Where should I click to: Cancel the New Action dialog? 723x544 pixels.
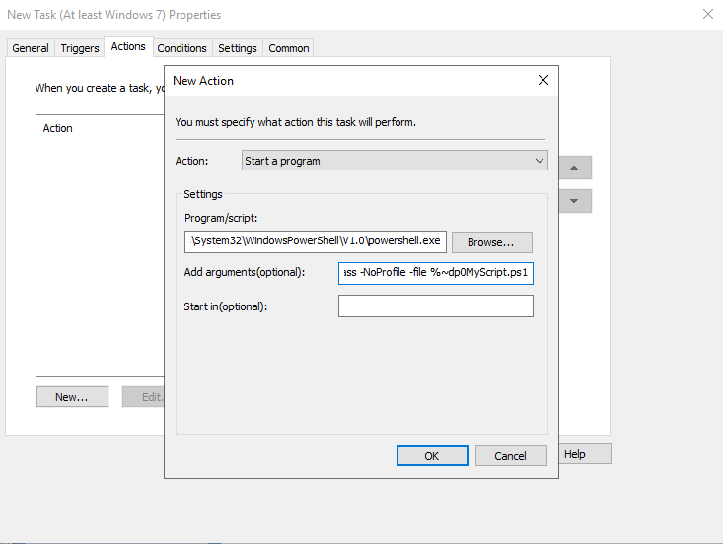511,456
